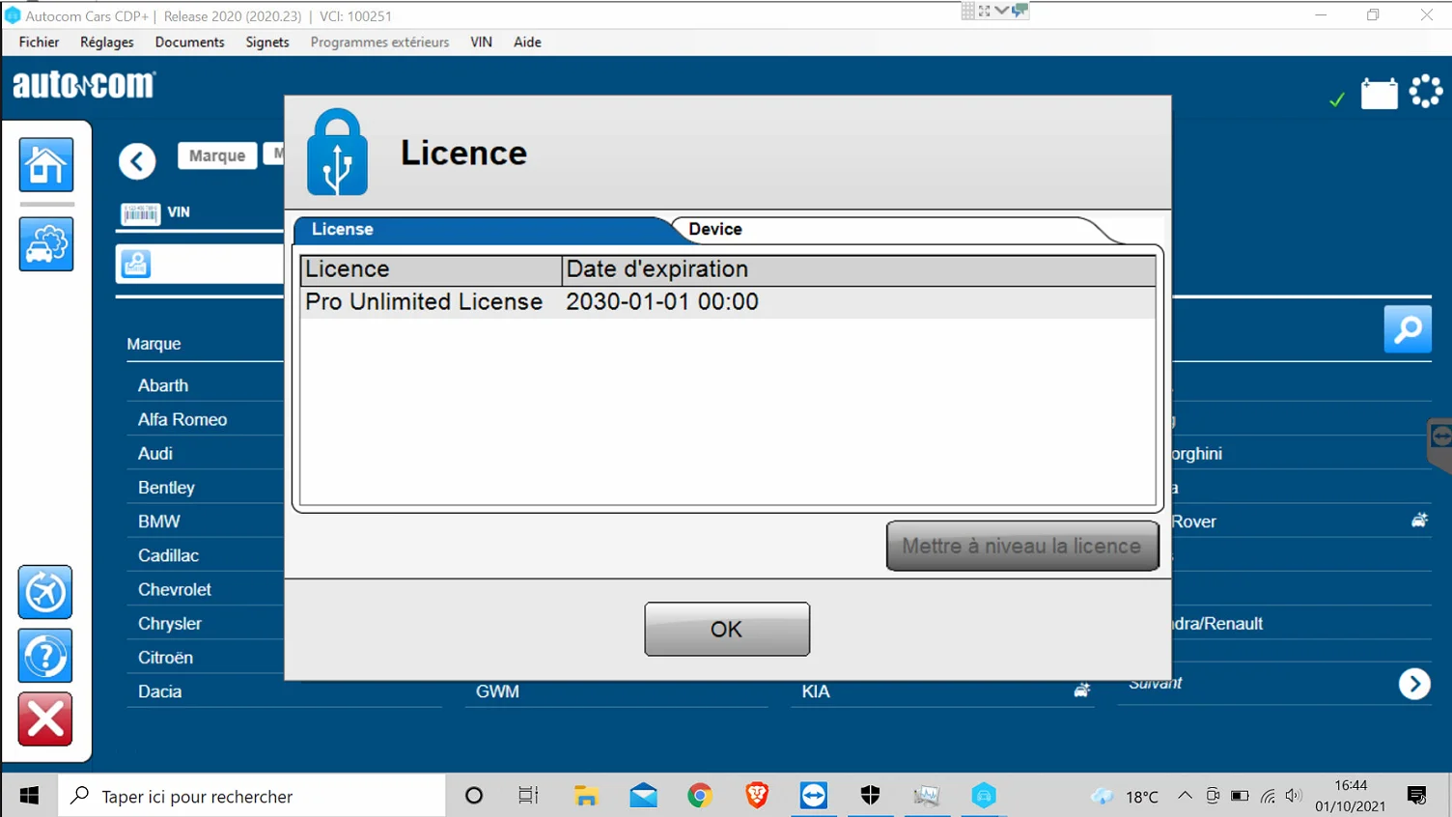Click the car icon next to Rover
The image size is (1452, 817).
(1419, 521)
